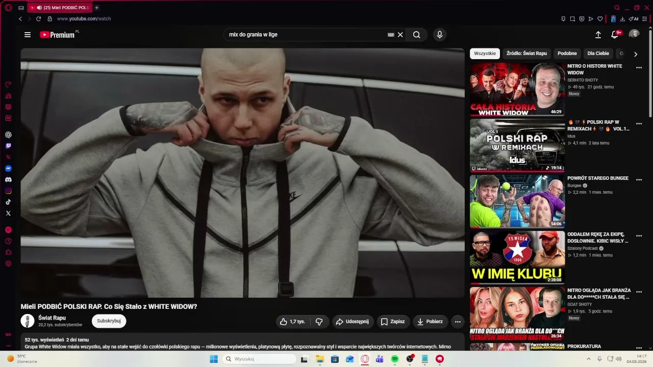The image size is (653, 367).
Task: Open W IMIĘ KLUBU video thumbnail
Action: coord(517,257)
